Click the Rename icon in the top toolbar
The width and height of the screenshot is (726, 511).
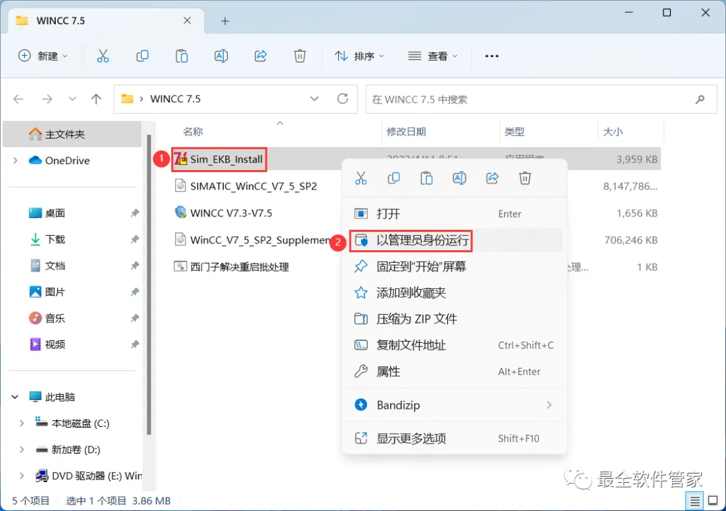coord(221,56)
